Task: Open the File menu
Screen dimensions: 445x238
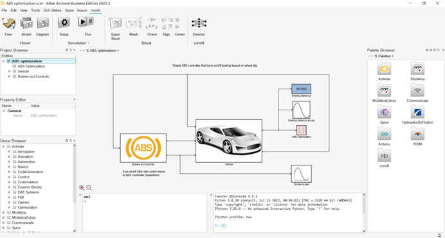Action: (5, 10)
